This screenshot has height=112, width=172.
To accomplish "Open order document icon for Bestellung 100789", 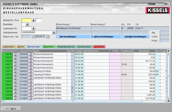I will click(15, 78).
